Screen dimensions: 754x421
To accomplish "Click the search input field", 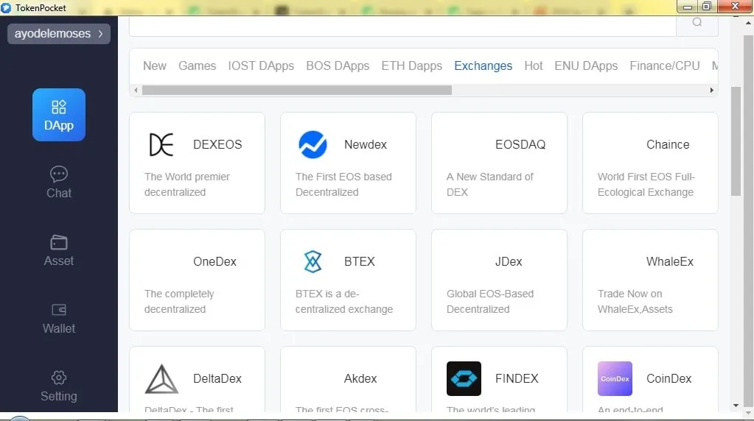I will click(x=402, y=26).
